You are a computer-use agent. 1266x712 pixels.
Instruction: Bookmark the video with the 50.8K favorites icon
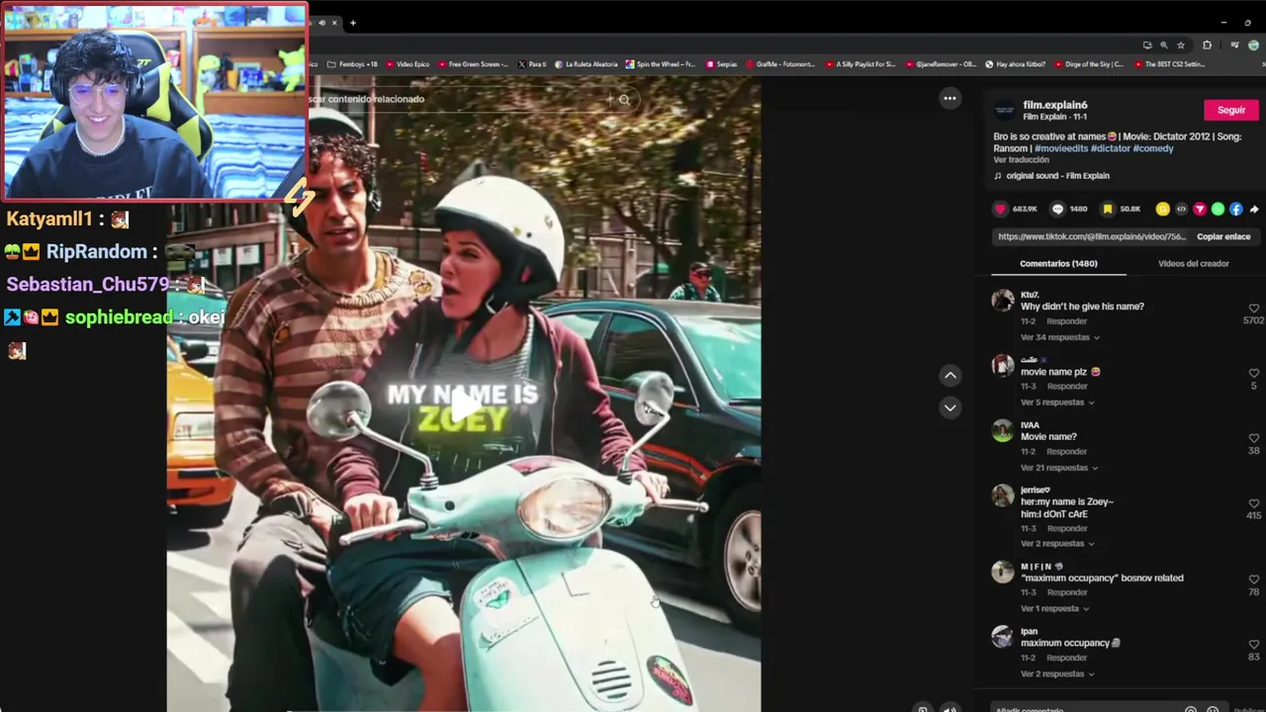(x=1108, y=209)
